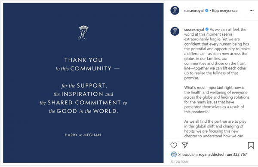Click the 15 год тому timestamp
The image size is (258, 167).
click(179, 161)
